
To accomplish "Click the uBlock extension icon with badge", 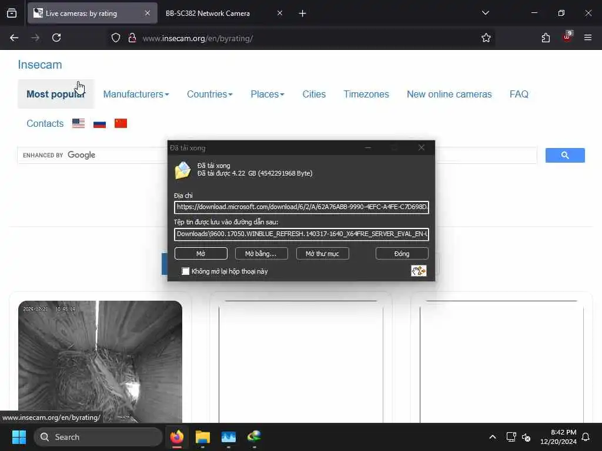I will pos(567,37).
